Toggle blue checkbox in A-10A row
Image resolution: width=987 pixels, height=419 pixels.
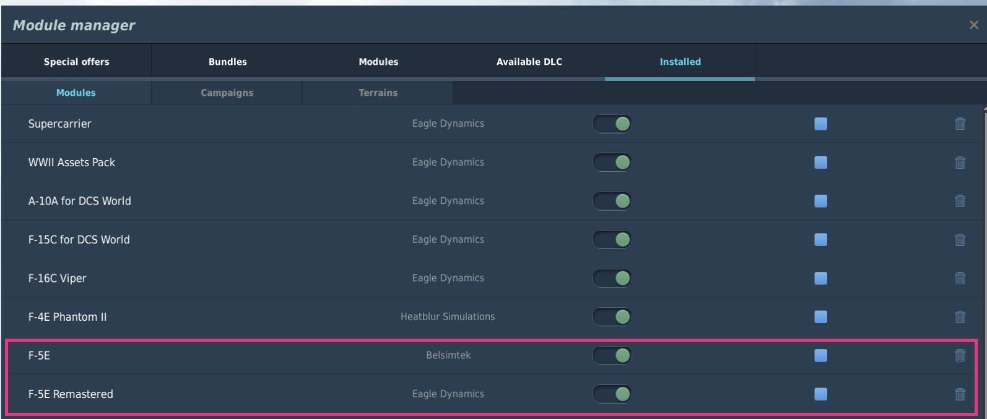tap(820, 201)
